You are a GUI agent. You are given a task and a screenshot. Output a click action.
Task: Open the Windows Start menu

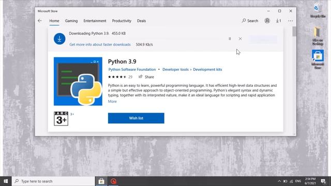pos(6,181)
